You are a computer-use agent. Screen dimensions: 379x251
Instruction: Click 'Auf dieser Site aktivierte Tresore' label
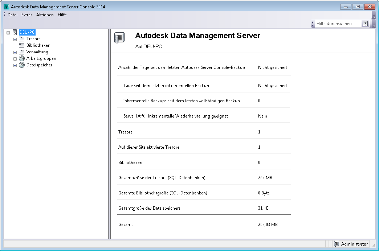(x=148, y=147)
